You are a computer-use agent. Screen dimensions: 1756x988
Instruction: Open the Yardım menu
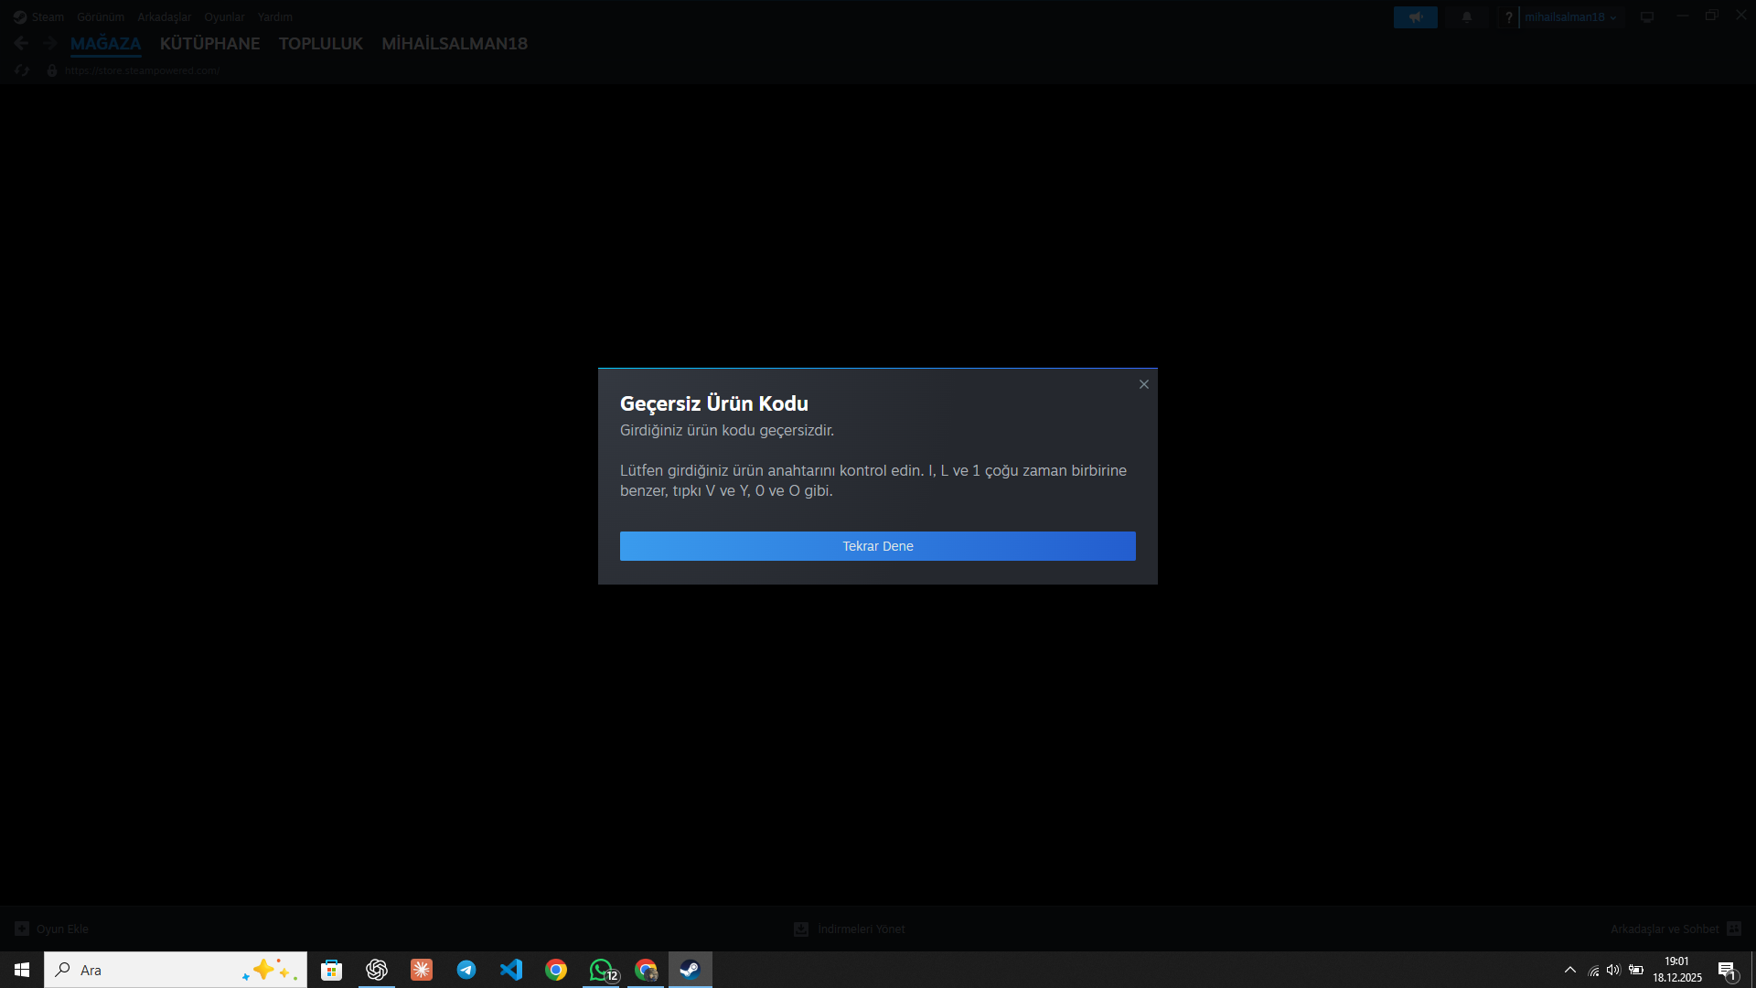(275, 17)
